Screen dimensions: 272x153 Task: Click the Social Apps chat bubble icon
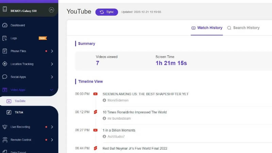click(5, 77)
